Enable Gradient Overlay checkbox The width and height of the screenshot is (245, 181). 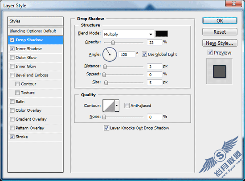coord(12,119)
